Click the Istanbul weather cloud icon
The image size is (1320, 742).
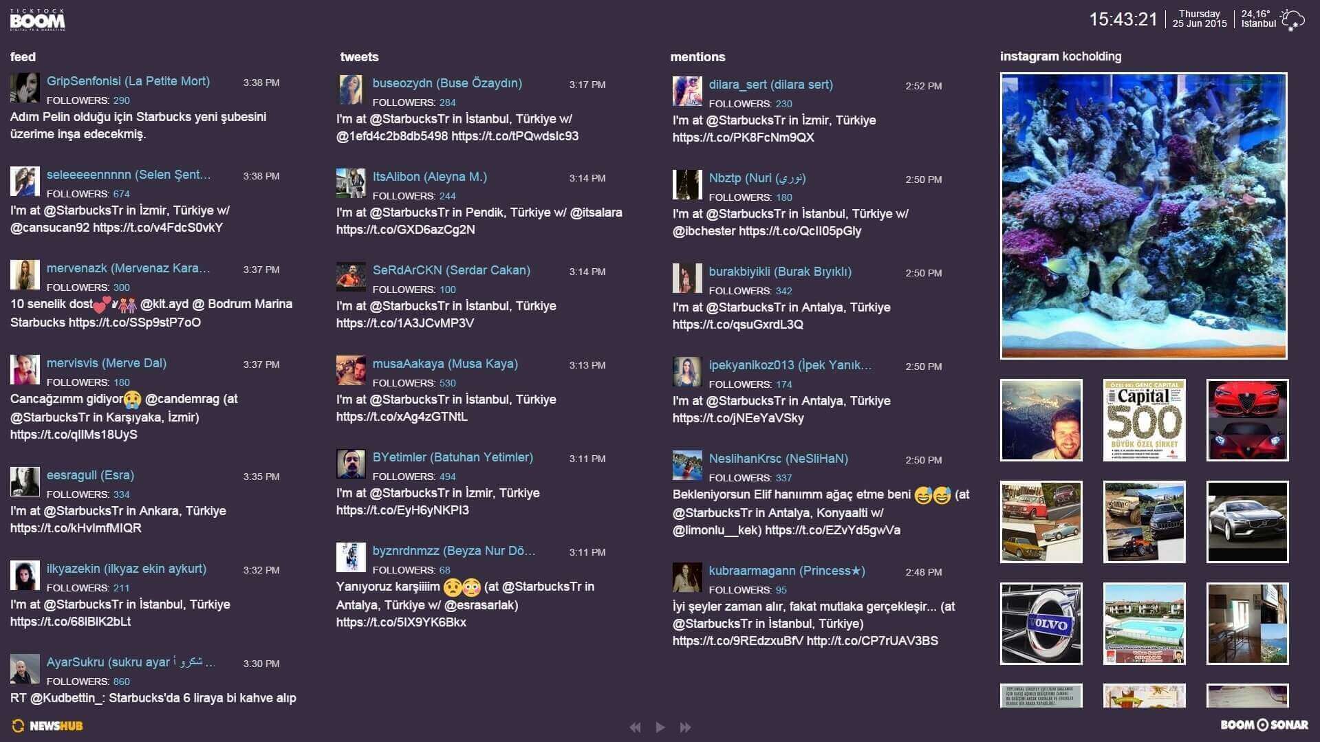point(1292,19)
